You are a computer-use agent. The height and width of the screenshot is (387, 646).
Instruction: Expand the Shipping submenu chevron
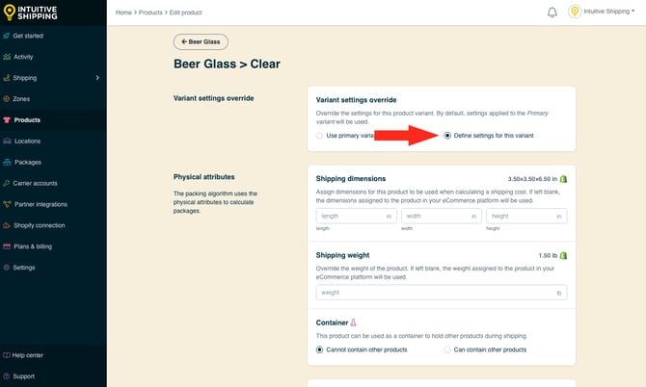98,78
